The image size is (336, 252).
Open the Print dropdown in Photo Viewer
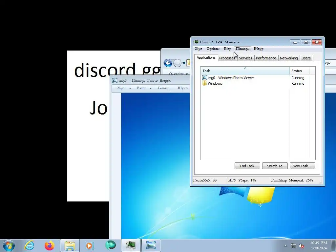[x=144, y=88]
